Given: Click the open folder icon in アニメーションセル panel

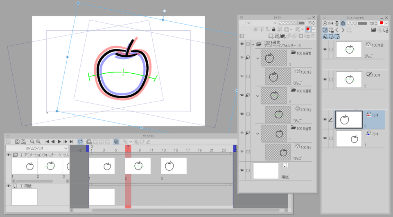Looking at the screenshot, I should 374,30.
